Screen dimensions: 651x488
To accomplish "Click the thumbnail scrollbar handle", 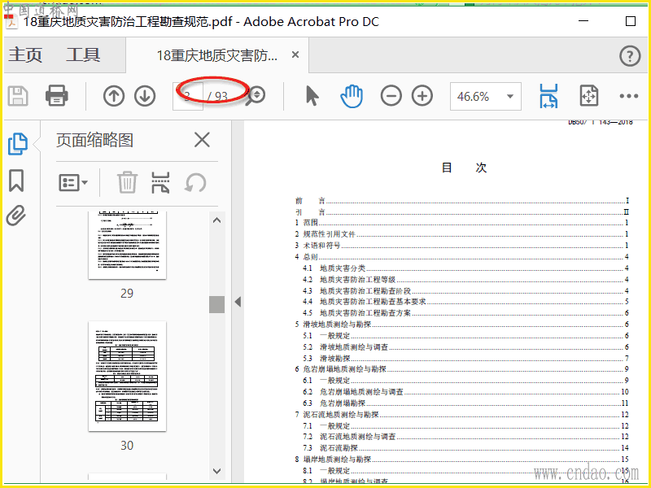I will point(216,304).
